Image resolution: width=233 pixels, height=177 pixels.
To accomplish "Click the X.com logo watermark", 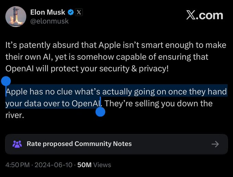I will [x=205, y=15].
